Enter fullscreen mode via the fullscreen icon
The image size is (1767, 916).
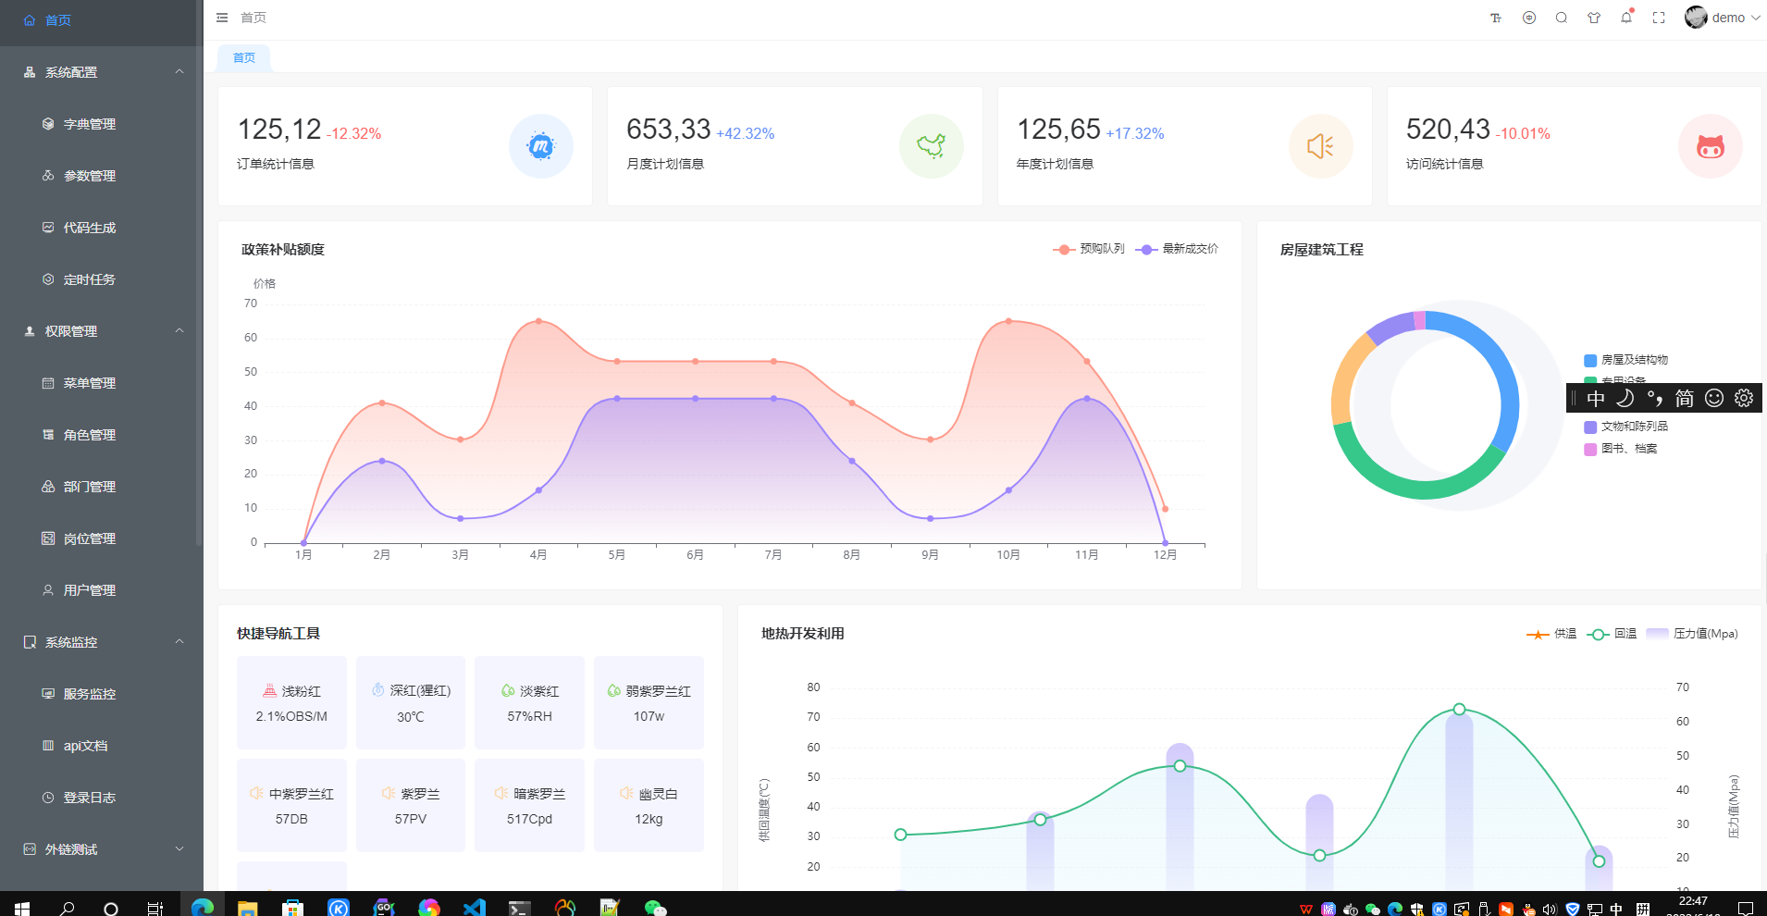(x=1659, y=18)
